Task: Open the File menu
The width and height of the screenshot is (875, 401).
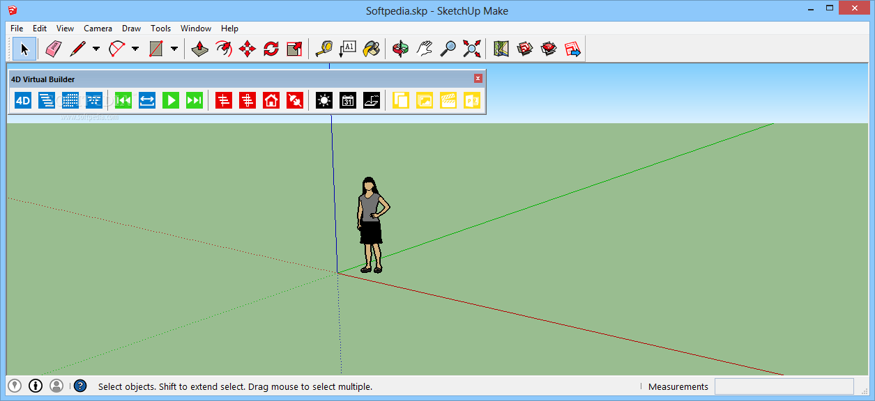Action: 17,29
